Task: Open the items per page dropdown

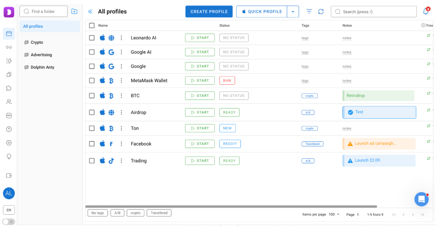Action: 334,214
